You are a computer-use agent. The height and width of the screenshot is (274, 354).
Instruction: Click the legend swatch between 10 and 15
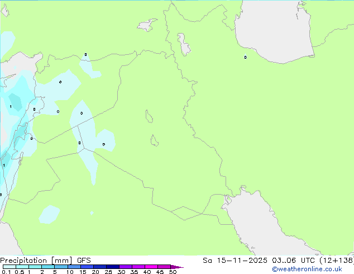(x=74, y=267)
